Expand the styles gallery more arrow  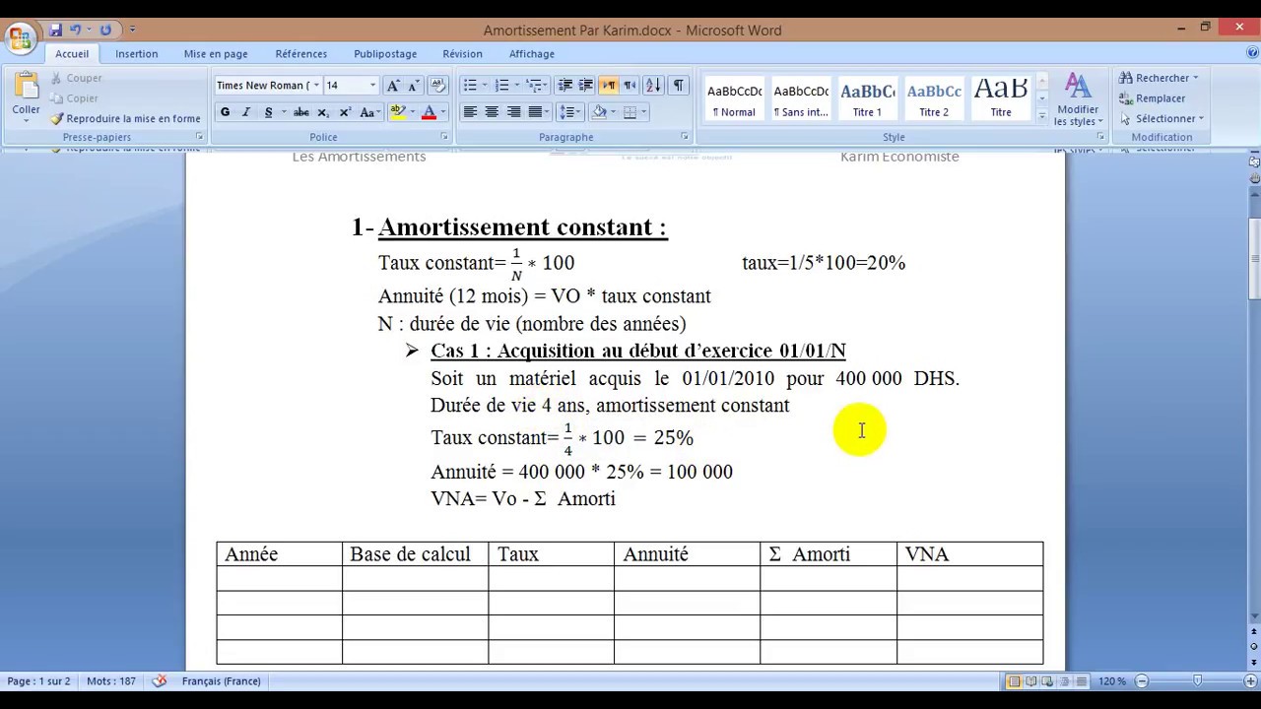[x=1042, y=116]
